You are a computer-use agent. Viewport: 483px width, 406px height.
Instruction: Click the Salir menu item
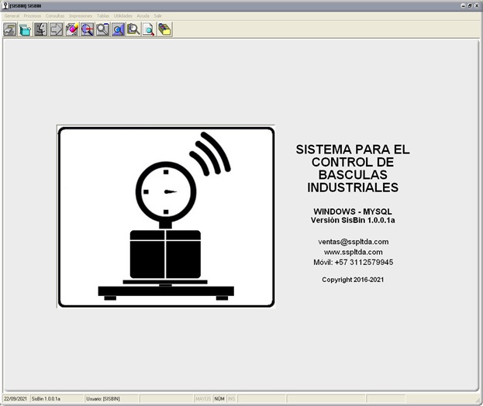tap(157, 15)
